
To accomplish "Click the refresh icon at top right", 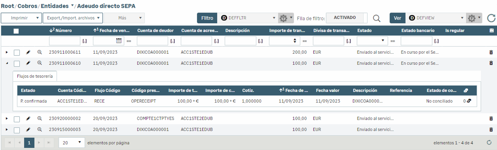I will click(x=491, y=18).
